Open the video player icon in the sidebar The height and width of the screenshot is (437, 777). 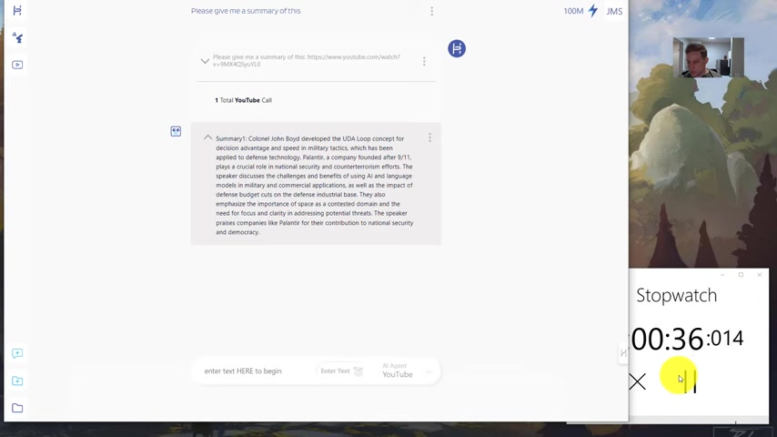click(x=17, y=65)
